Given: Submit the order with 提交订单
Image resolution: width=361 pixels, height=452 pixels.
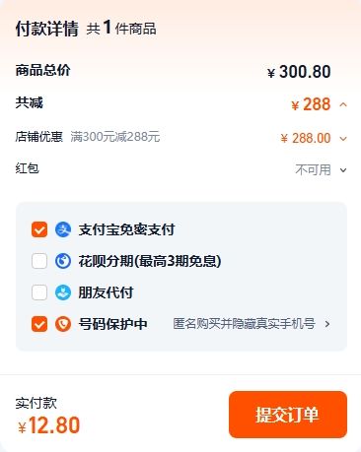Looking at the screenshot, I should pyautogui.click(x=288, y=415).
